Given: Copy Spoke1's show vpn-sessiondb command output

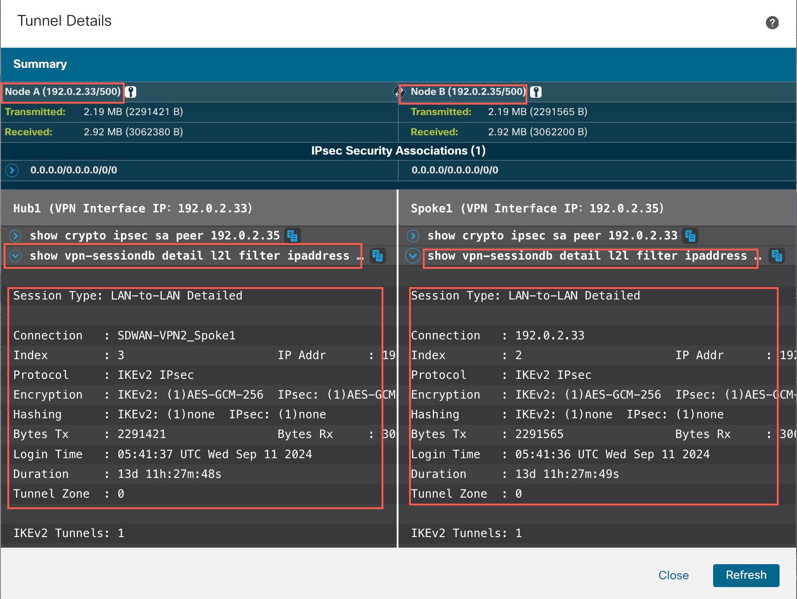Looking at the screenshot, I should click(777, 256).
